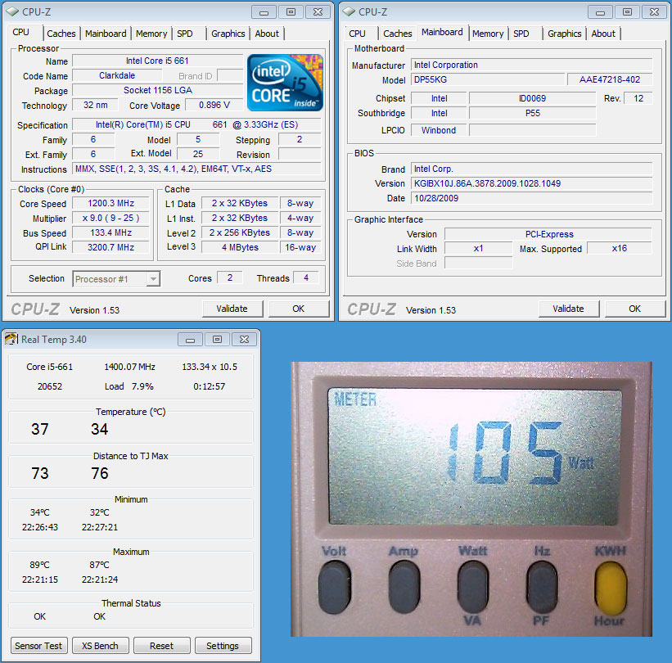Click OK in the Mainboard CPU-Z window

(635, 309)
